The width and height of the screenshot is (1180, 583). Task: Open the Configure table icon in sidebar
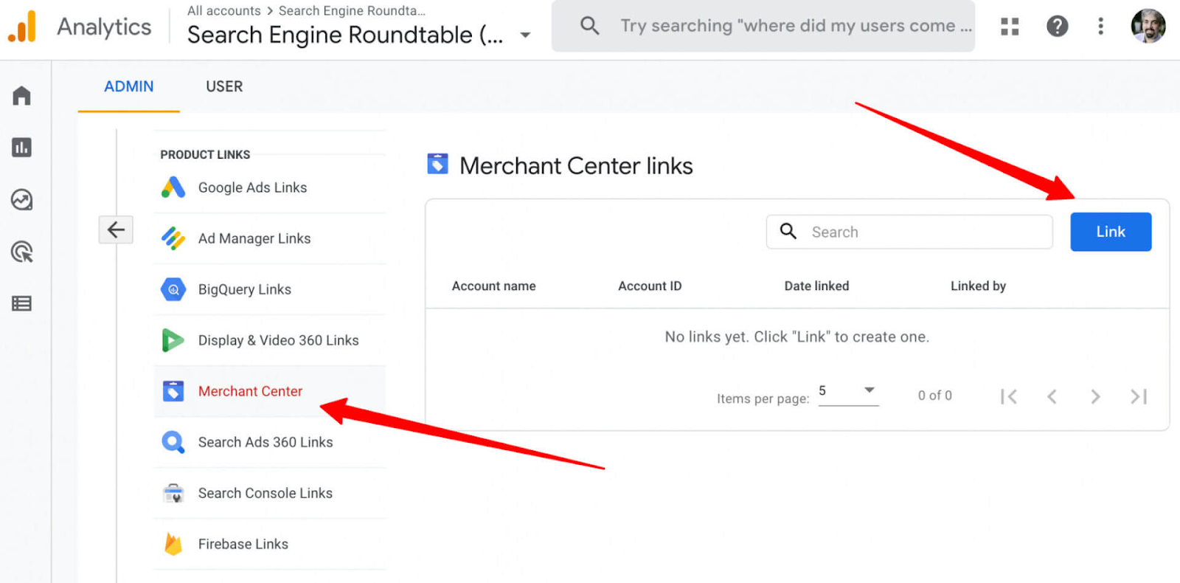pos(21,303)
